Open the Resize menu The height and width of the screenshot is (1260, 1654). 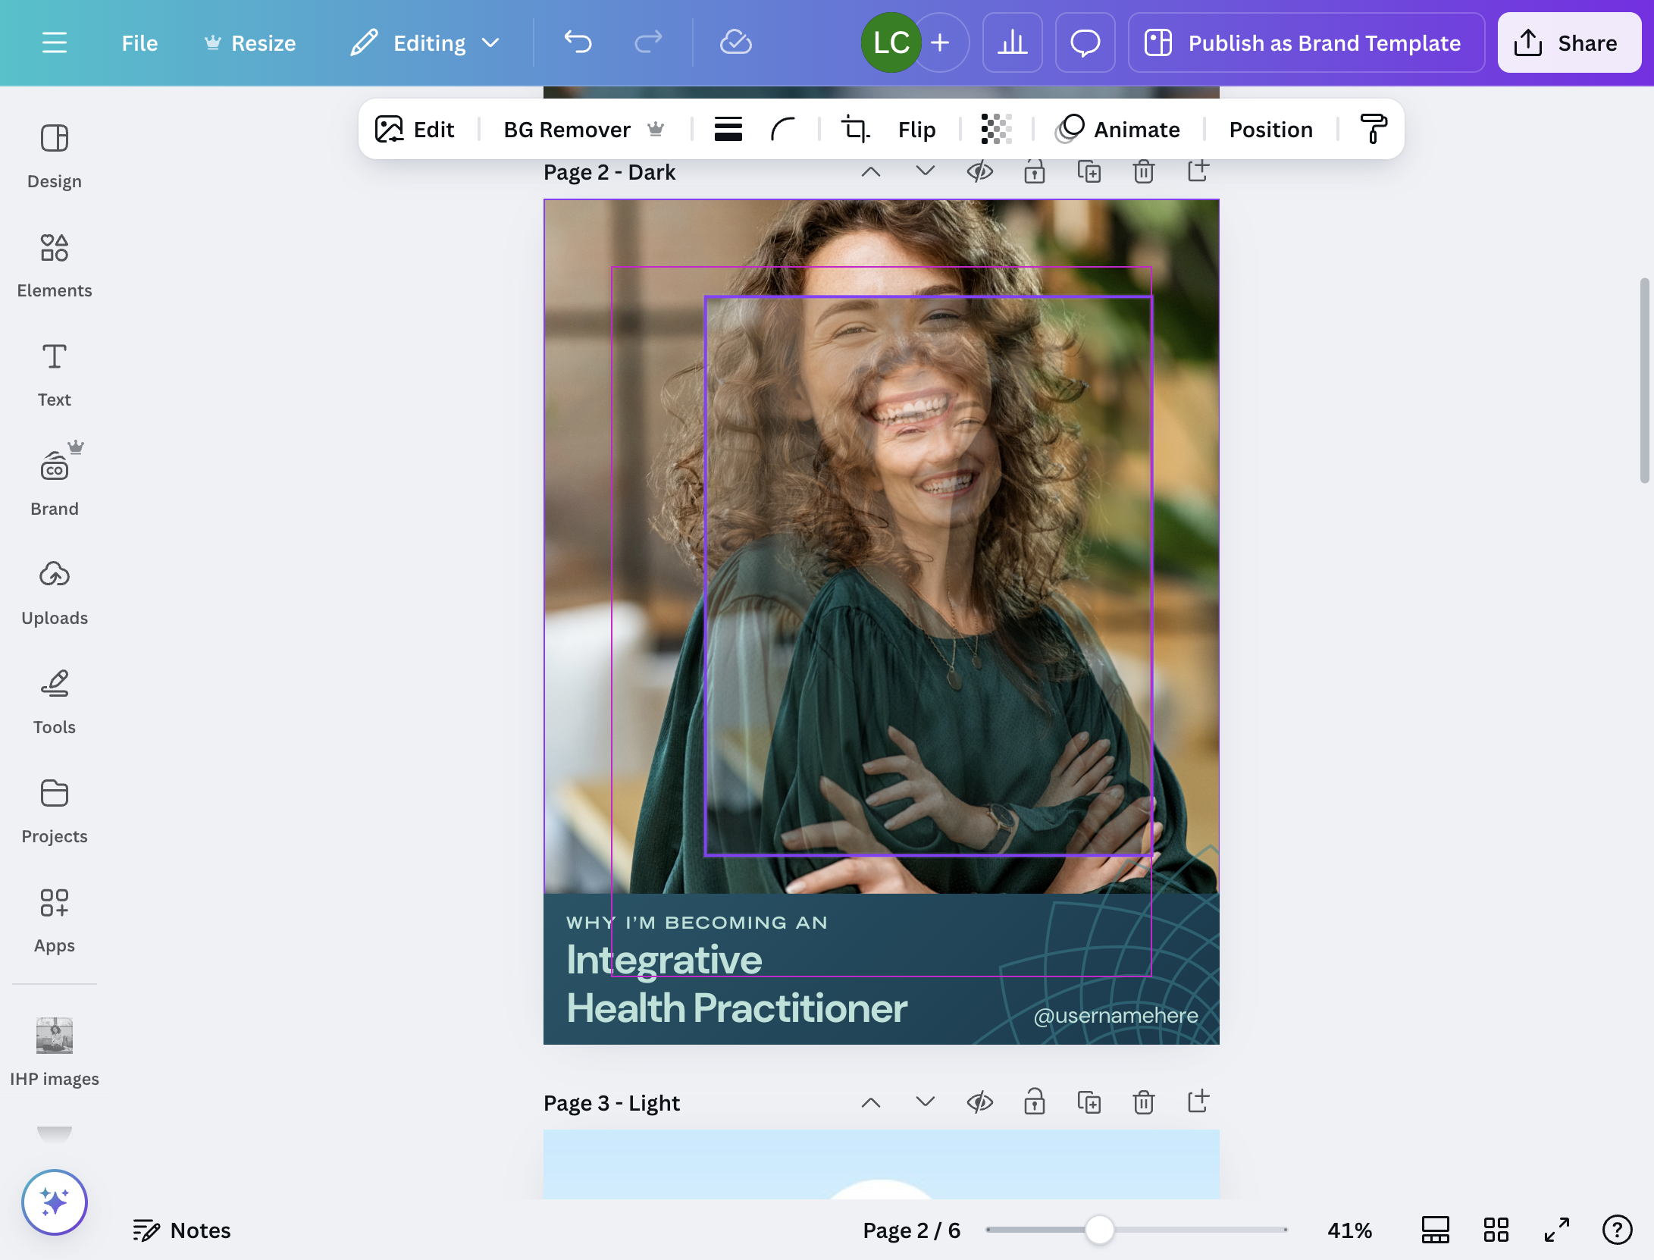click(x=250, y=43)
